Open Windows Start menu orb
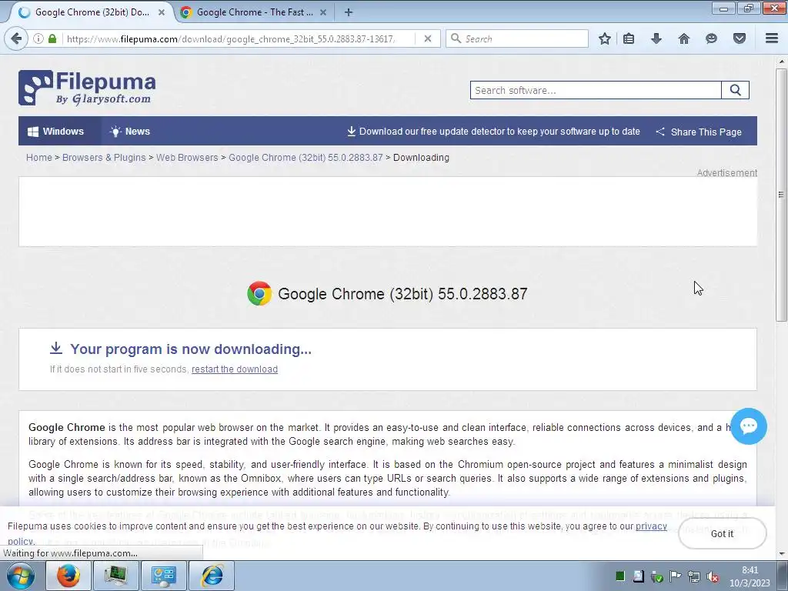Image resolution: width=788 pixels, height=591 pixels. point(21,576)
